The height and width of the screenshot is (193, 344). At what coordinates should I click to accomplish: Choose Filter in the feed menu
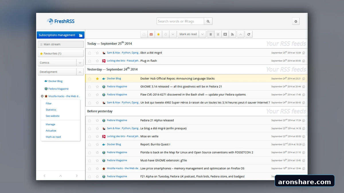click(49, 104)
